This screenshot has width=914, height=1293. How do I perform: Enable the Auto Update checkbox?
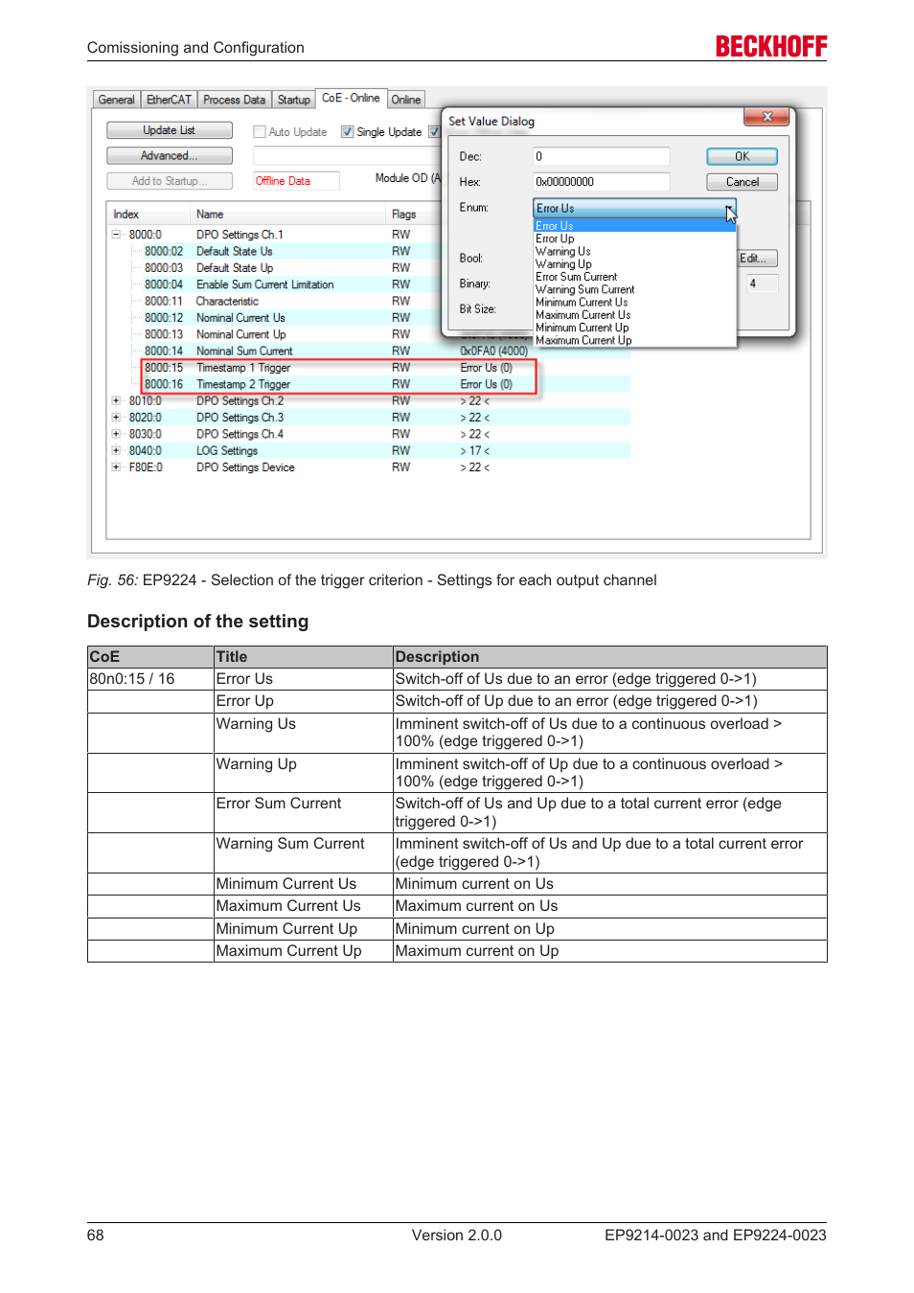coord(260,132)
